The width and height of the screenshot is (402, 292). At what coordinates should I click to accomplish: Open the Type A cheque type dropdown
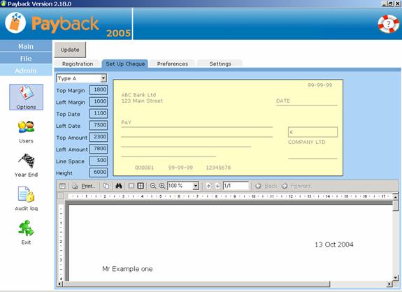pyautogui.click(x=103, y=78)
